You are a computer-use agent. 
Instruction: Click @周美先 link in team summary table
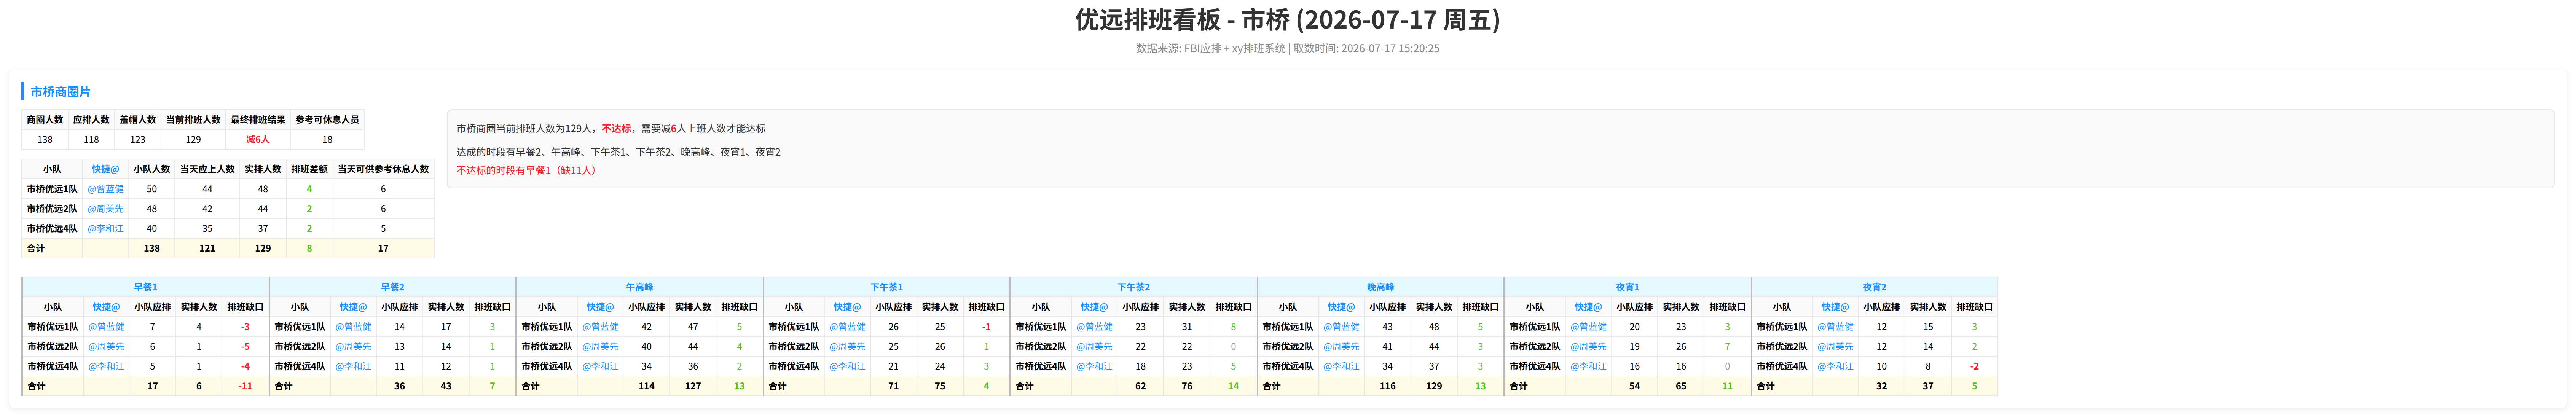[x=105, y=209]
